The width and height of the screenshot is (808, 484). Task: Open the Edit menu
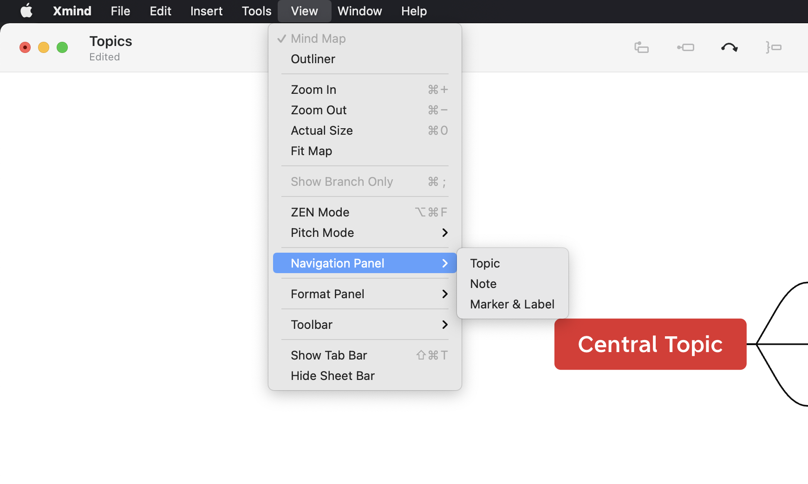[x=160, y=11]
